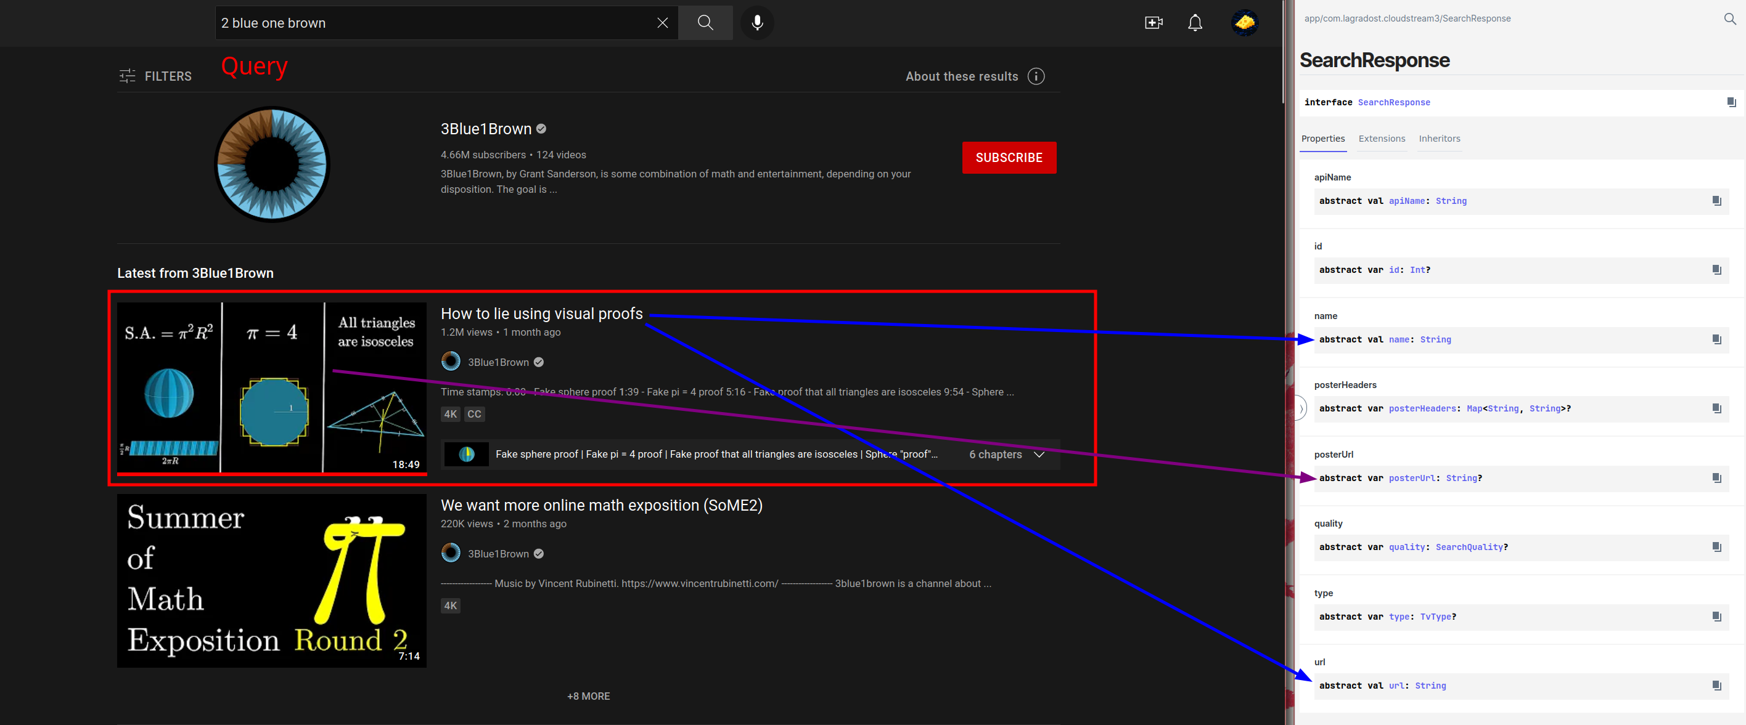Click the chapter preview thumbnail
The width and height of the screenshot is (1746, 725).
pyautogui.click(x=466, y=454)
